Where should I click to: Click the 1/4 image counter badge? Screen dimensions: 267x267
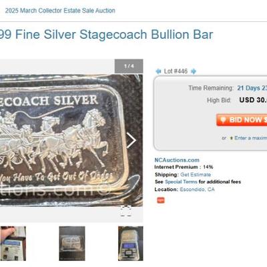[x=129, y=66]
